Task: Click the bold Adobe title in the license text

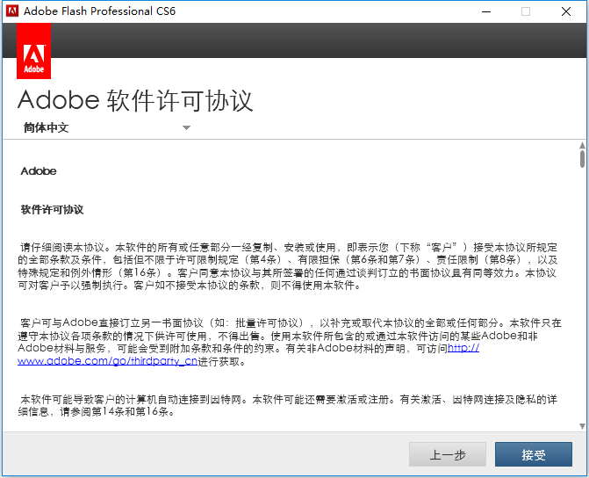Action: [39, 171]
